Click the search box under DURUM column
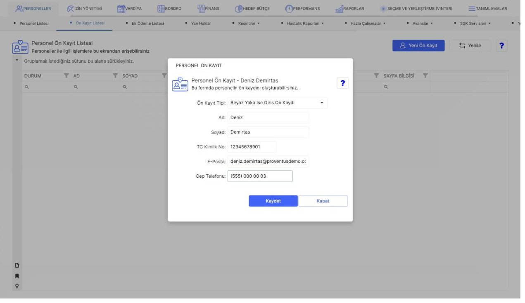 click(46, 87)
